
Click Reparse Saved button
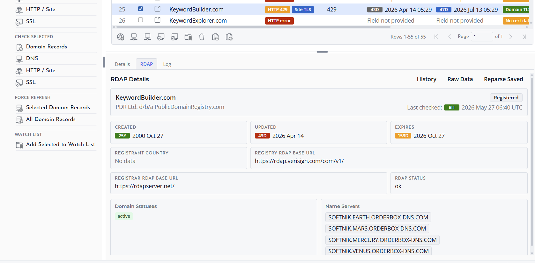pyautogui.click(x=503, y=79)
